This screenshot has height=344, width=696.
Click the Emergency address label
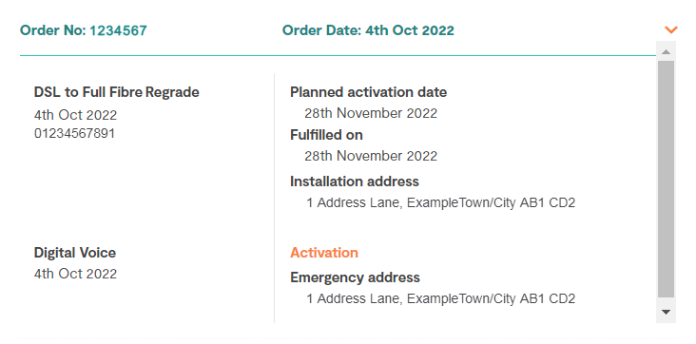[355, 277]
